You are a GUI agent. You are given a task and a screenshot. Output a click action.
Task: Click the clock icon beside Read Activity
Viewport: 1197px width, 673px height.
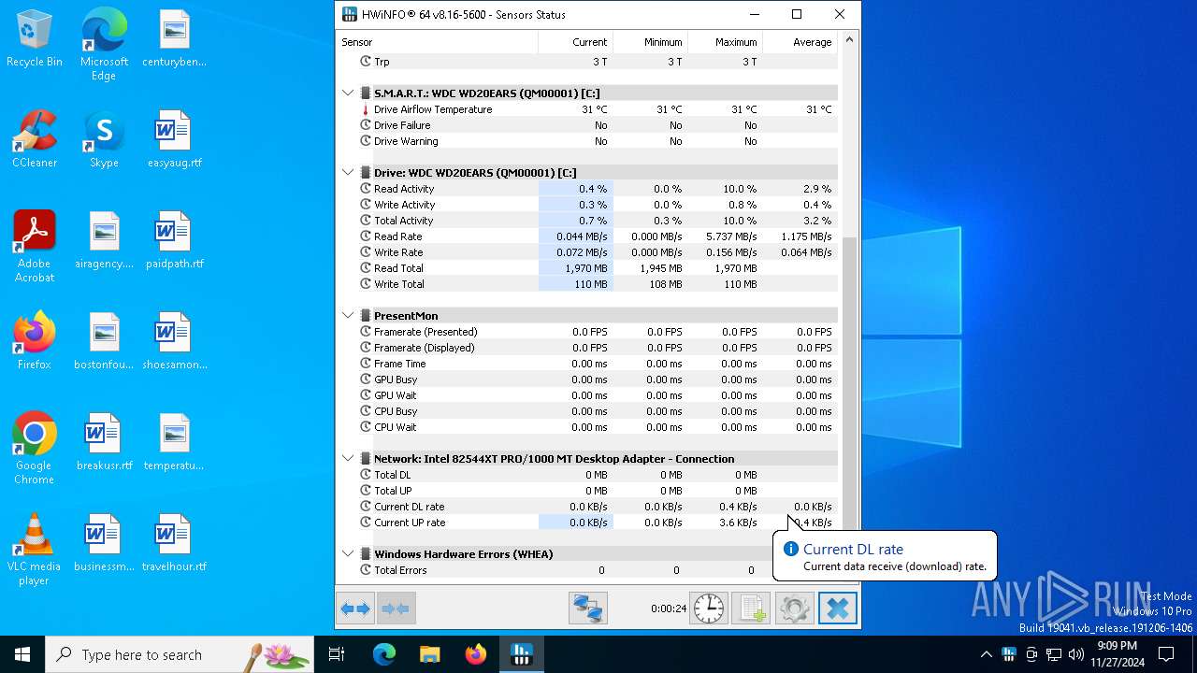(366, 189)
